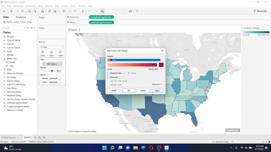271x152 pixels.
Task: Click the New Dashboard tab icon at bottom
Action: point(39,137)
